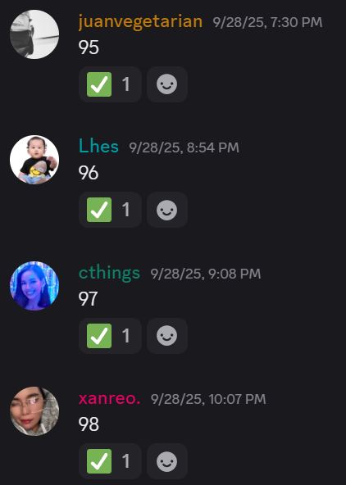Add a reaction to Lhes's 96 message

point(167,210)
